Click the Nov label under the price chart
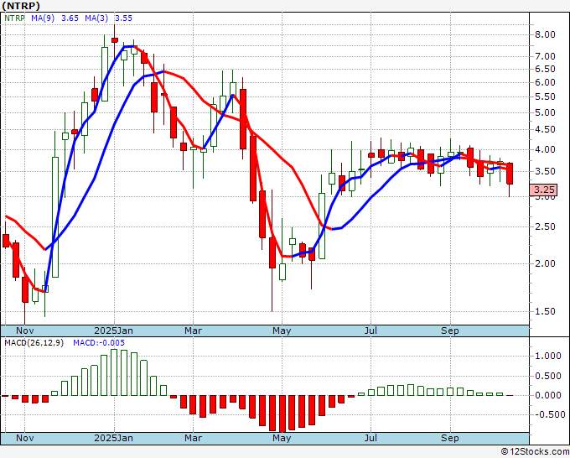 [x=25, y=330]
